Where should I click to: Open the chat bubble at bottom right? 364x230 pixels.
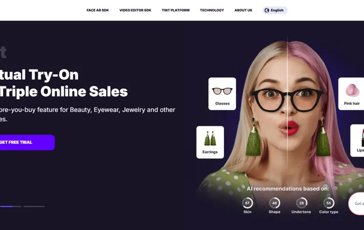[357, 203]
